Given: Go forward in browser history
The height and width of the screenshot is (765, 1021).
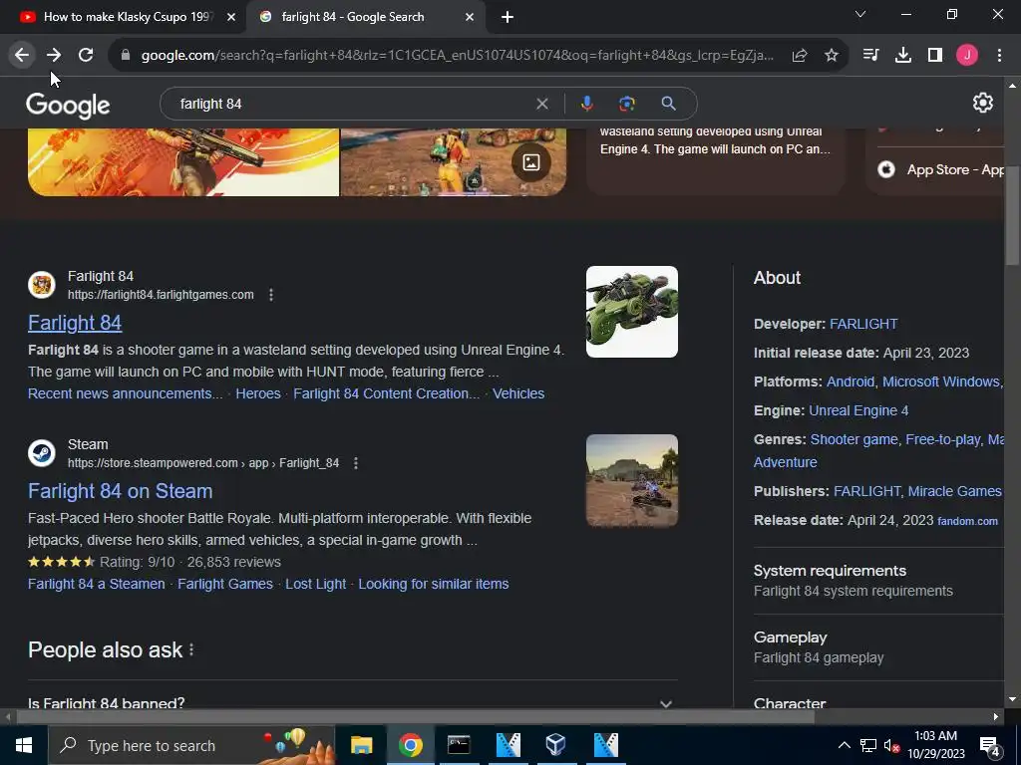Looking at the screenshot, I should [54, 56].
